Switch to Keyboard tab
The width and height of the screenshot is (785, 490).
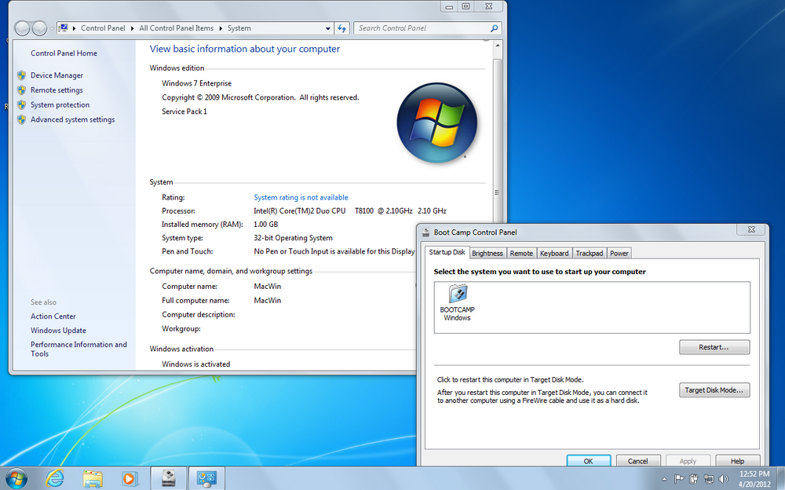pyautogui.click(x=554, y=253)
